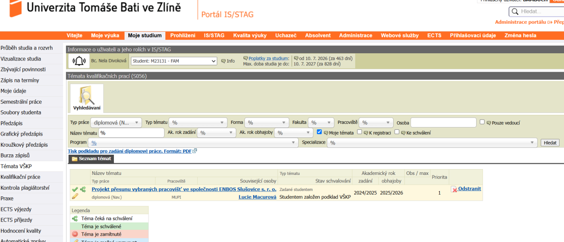Image resolution: width=564 pixels, height=242 pixels.
Task: Open the Vítejte menu tab
Action: coord(74,35)
